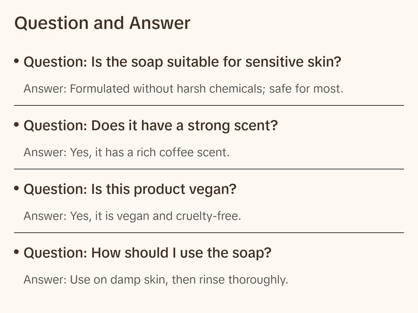Click the vegan and cruelty-free answer

tap(132, 216)
